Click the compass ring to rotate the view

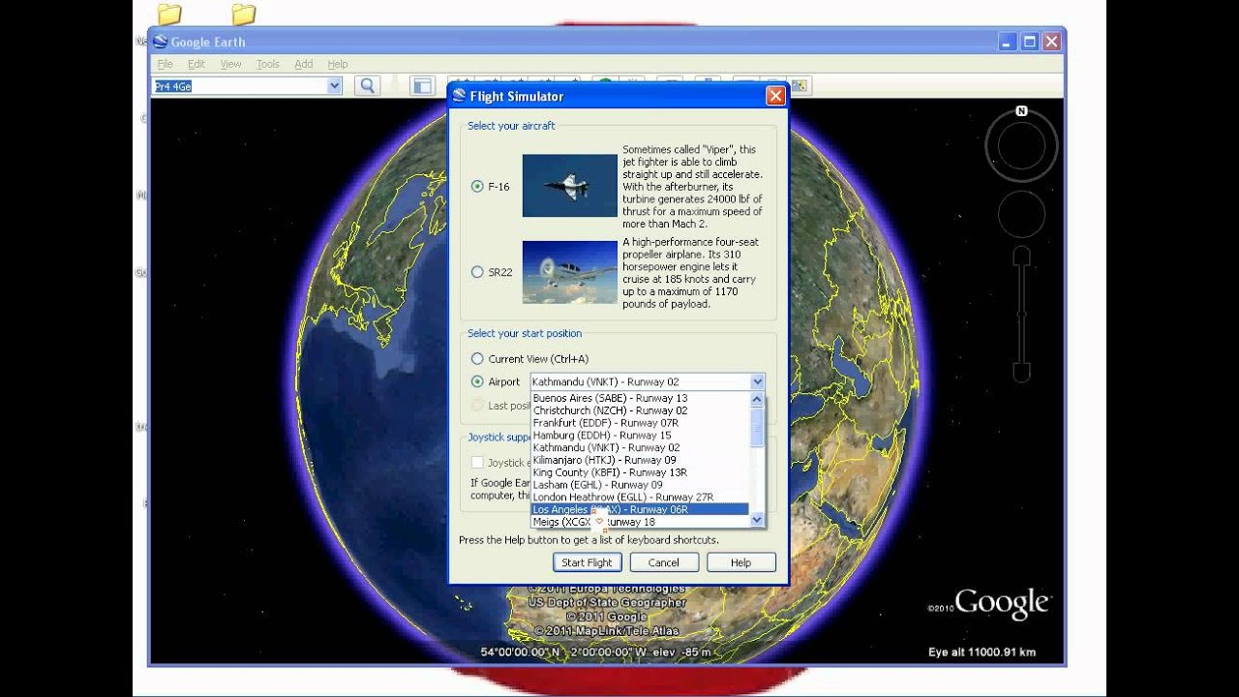pos(1021,146)
